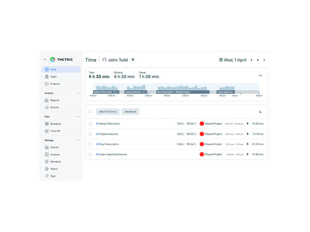Toggle billable dollar icon on Setup Trello row
This screenshot has height=232, width=310.
click(x=247, y=123)
